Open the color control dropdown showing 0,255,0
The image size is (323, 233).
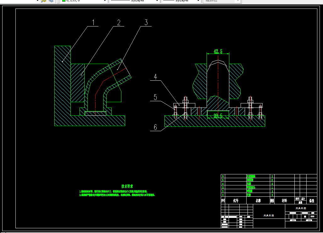[x=84, y=1]
